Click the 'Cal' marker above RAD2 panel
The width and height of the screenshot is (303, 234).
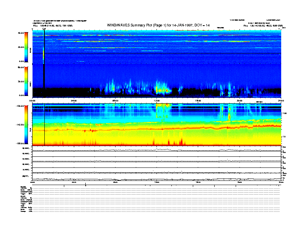coord(44,29)
